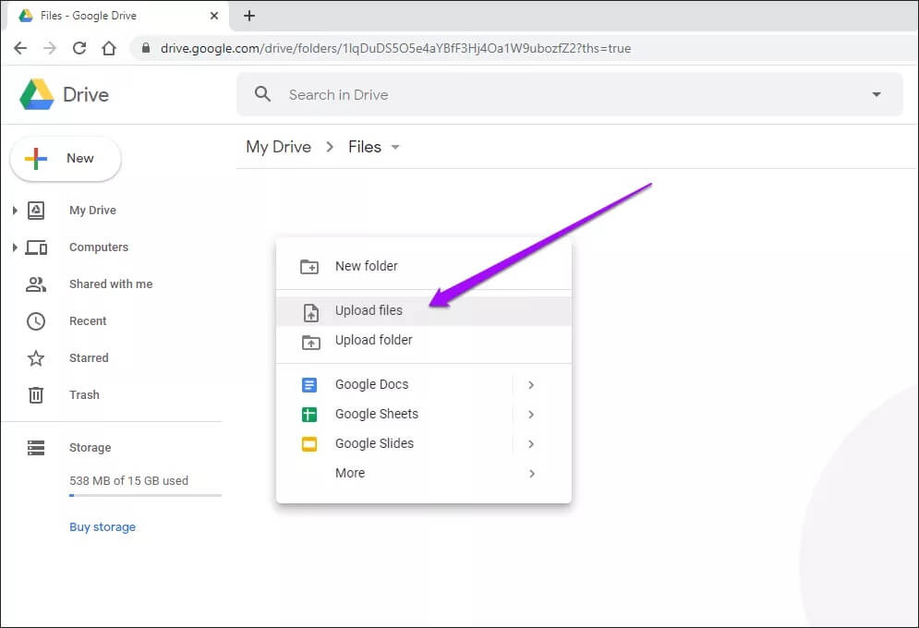Open the Recent clock icon
The image size is (919, 628).
click(x=36, y=321)
